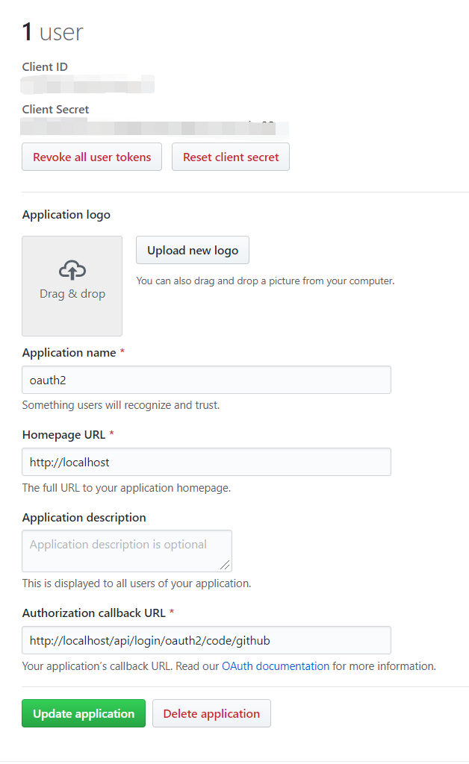Click the Application description label
Viewport: 469px width, 764px height.
coord(84,518)
